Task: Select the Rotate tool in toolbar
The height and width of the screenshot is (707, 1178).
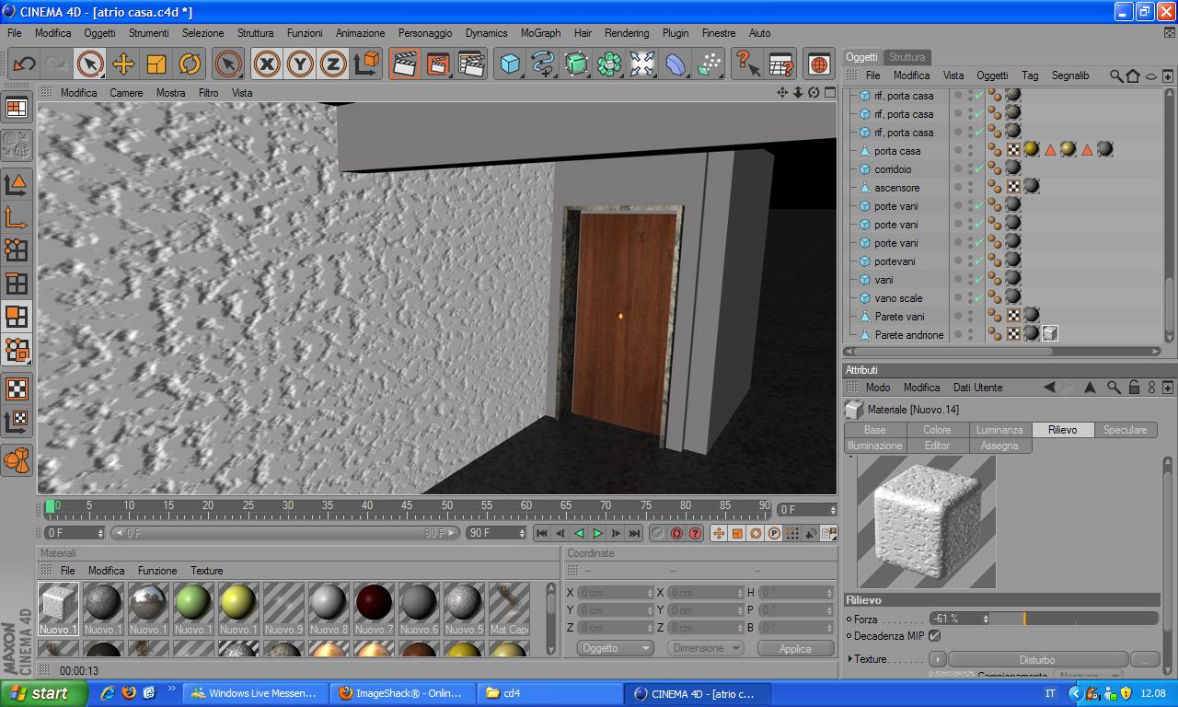Action: coord(190,64)
